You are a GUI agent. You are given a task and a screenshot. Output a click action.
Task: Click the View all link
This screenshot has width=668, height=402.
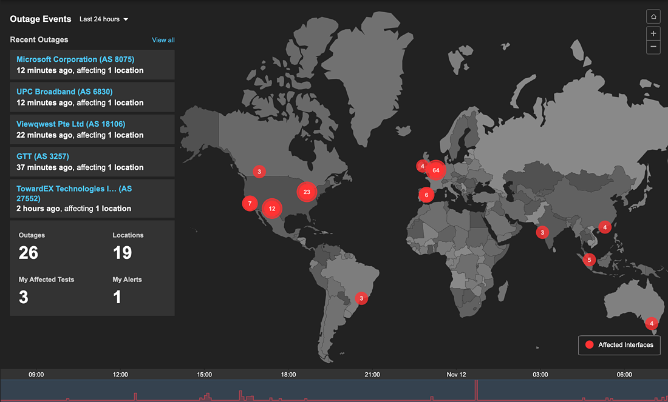[163, 40]
